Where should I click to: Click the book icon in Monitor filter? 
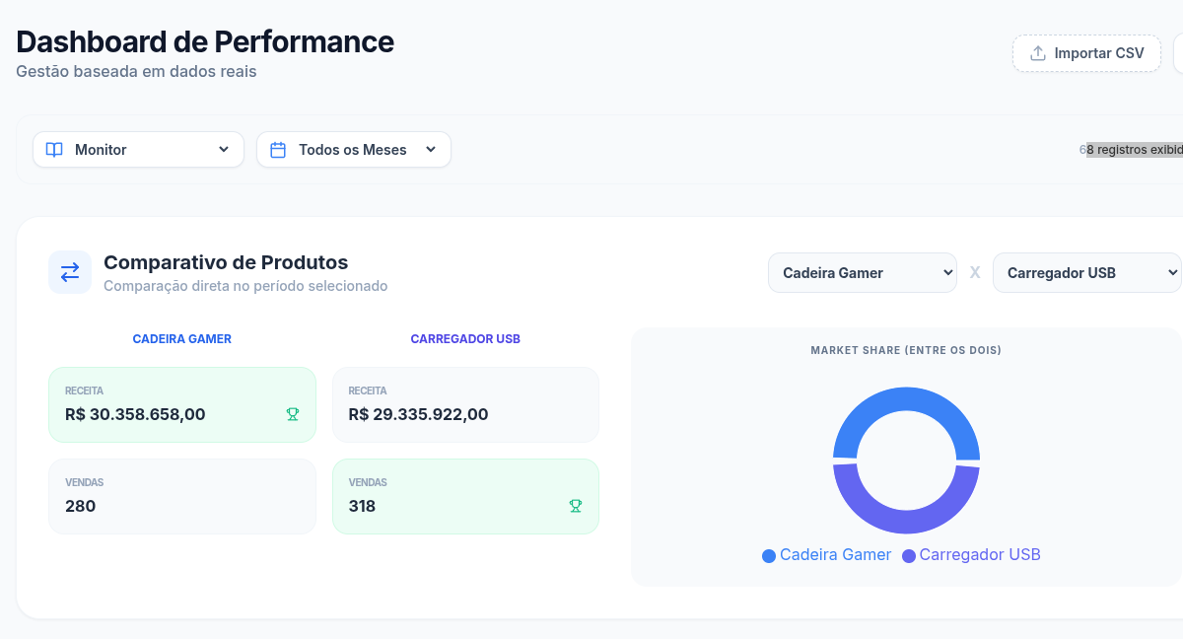coord(54,150)
